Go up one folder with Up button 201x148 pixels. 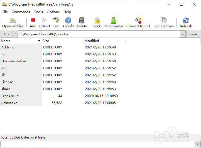[6, 34]
